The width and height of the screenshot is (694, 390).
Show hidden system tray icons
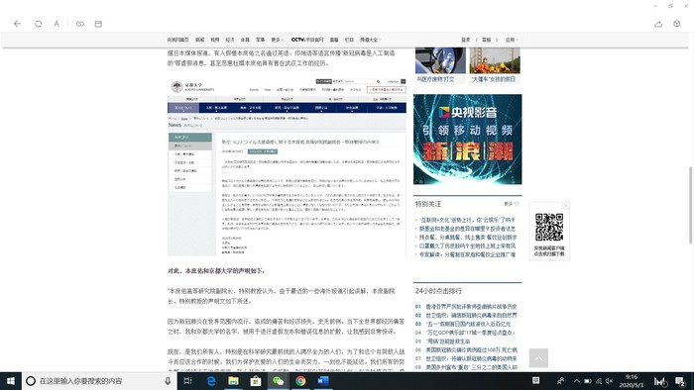576,381
